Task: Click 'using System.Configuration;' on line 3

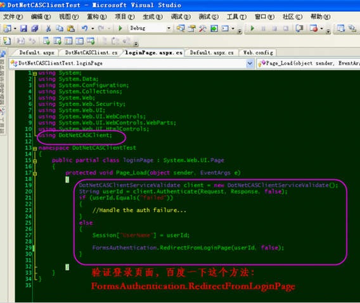Action: click(x=84, y=85)
